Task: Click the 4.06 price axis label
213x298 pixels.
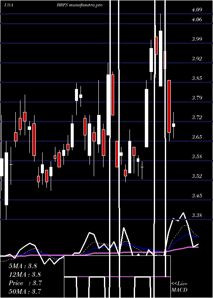Action: tap(197, 20)
